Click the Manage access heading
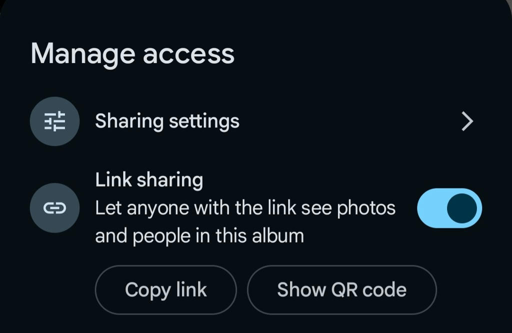512x333 pixels. click(132, 54)
